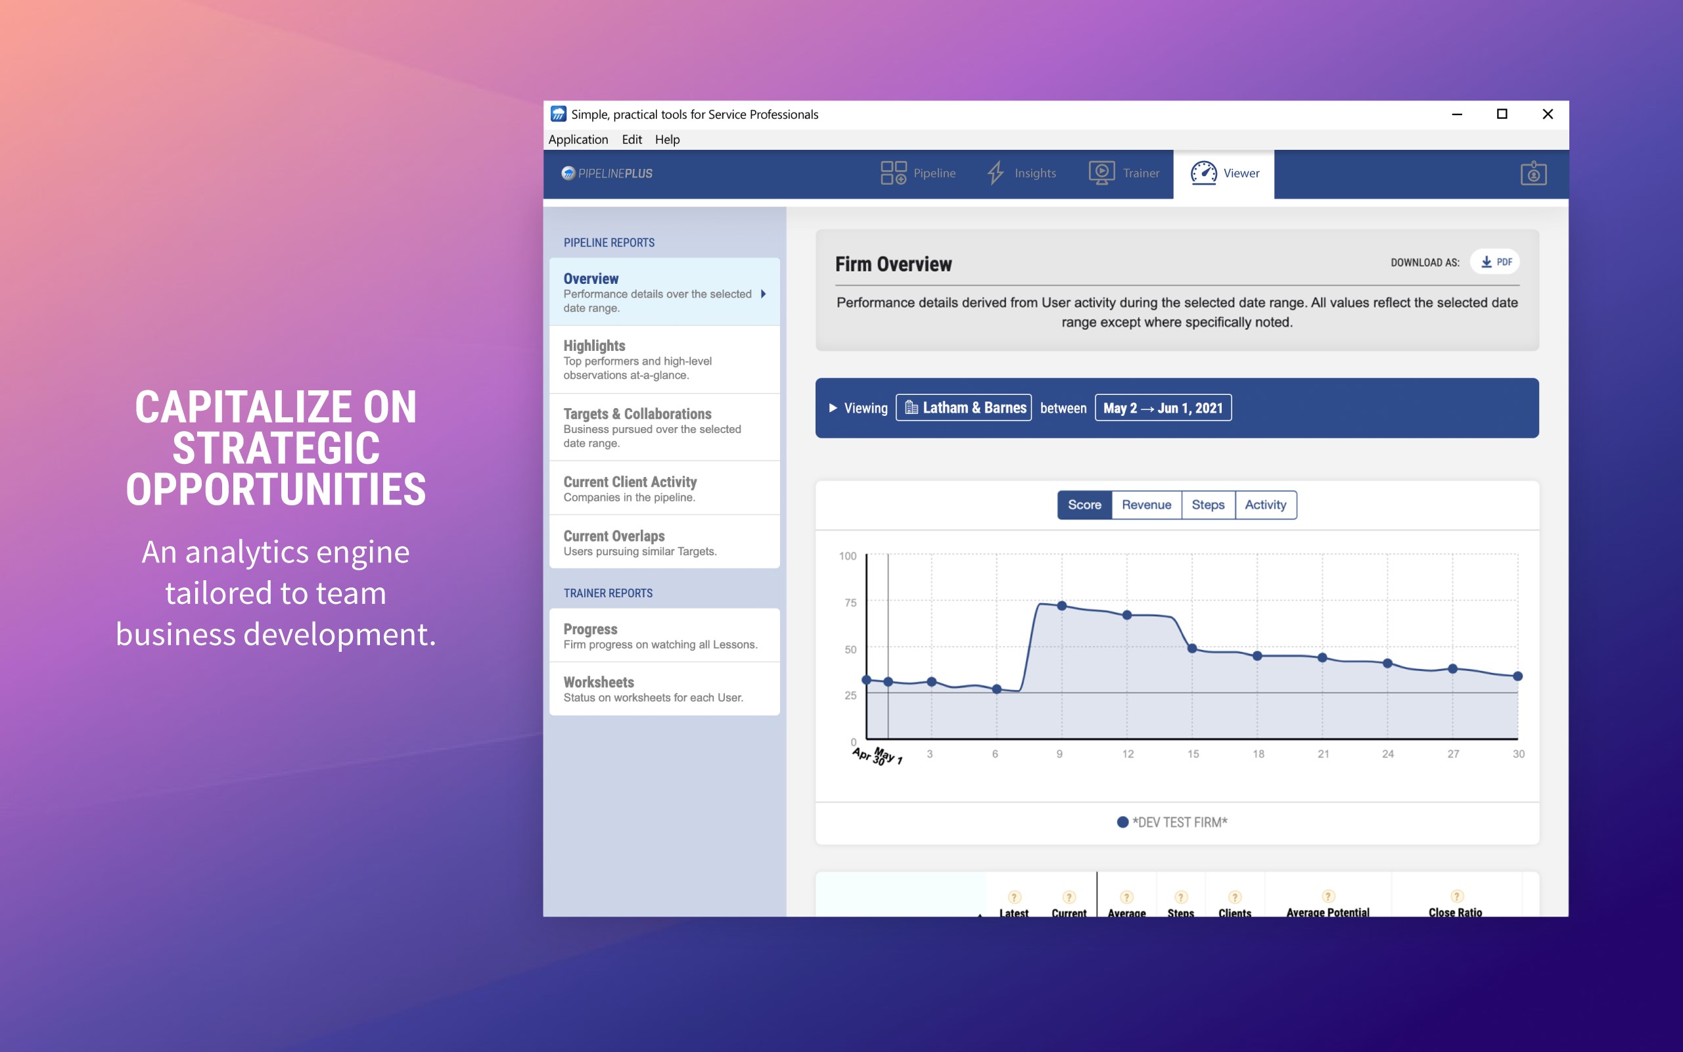Open the Insights lightning bolt icon
Screen dimensions: 1683x1052
click(x=996, y=173)
